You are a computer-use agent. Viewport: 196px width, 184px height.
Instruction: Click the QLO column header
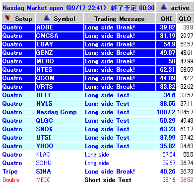pos(185,18)
